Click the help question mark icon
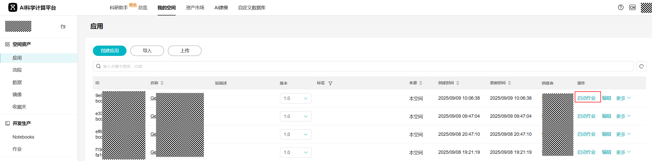652x161 pixels. pos(621,7)
